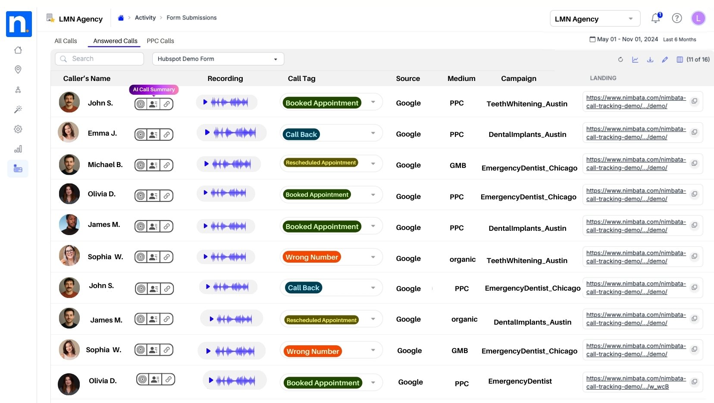The image size is (714, 403).
Task: Click the bar chart reports icon in sidebar
Action: pos(18,149)
